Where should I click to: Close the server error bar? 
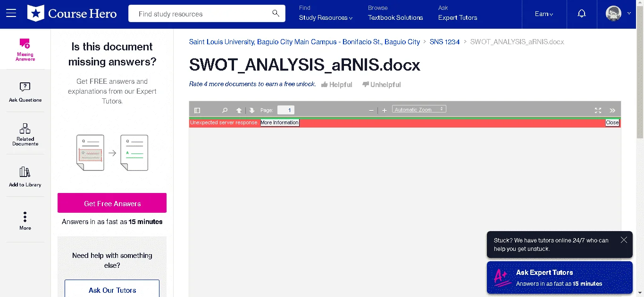click(x=612, y=123)
